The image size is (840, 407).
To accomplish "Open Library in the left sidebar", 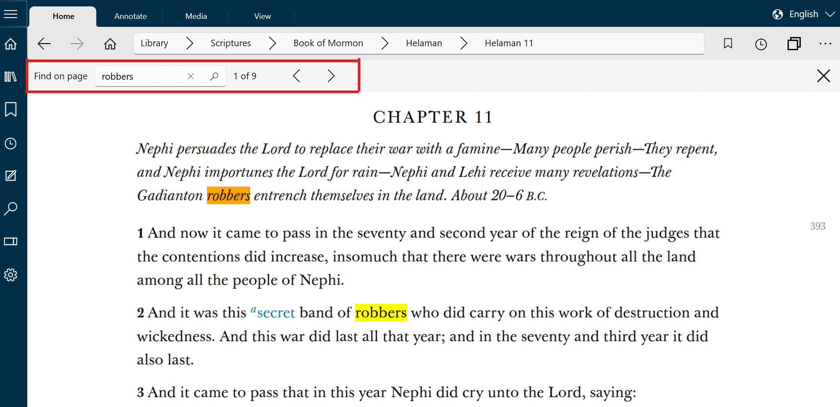I will click(11, 77).
